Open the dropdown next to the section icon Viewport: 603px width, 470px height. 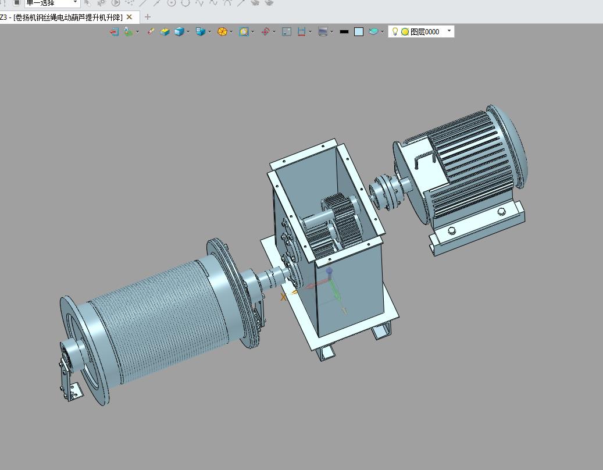pyautogui.click(x=311, y=32)
